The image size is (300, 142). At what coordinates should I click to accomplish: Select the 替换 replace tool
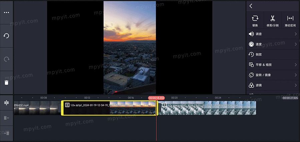pyautogui.click(x=255, y=21)
